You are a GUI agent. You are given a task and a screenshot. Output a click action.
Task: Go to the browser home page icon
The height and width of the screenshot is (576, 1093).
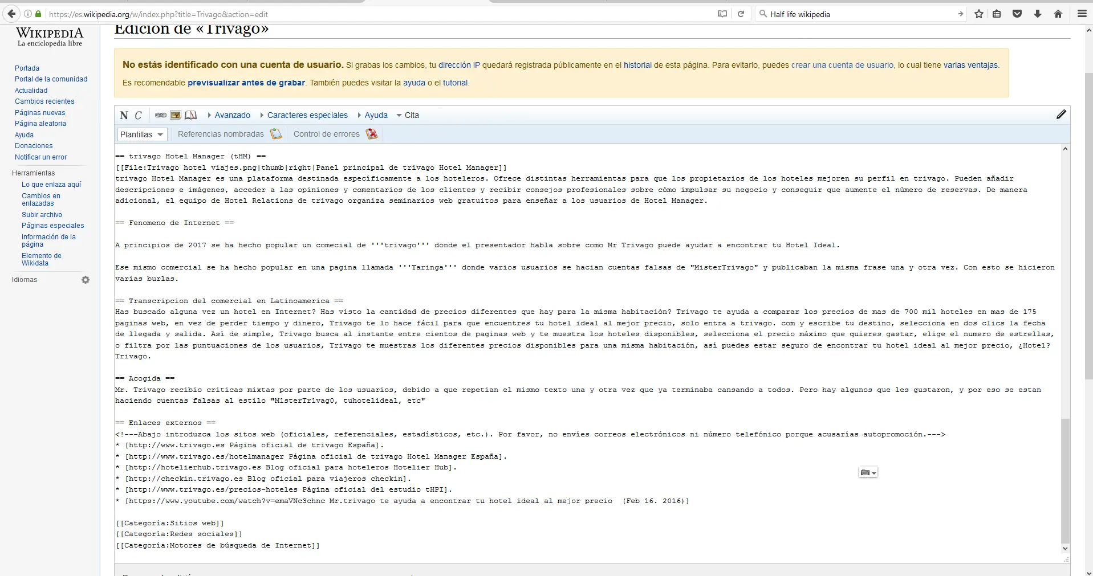pyautogui.click(x=1058, y=14)
